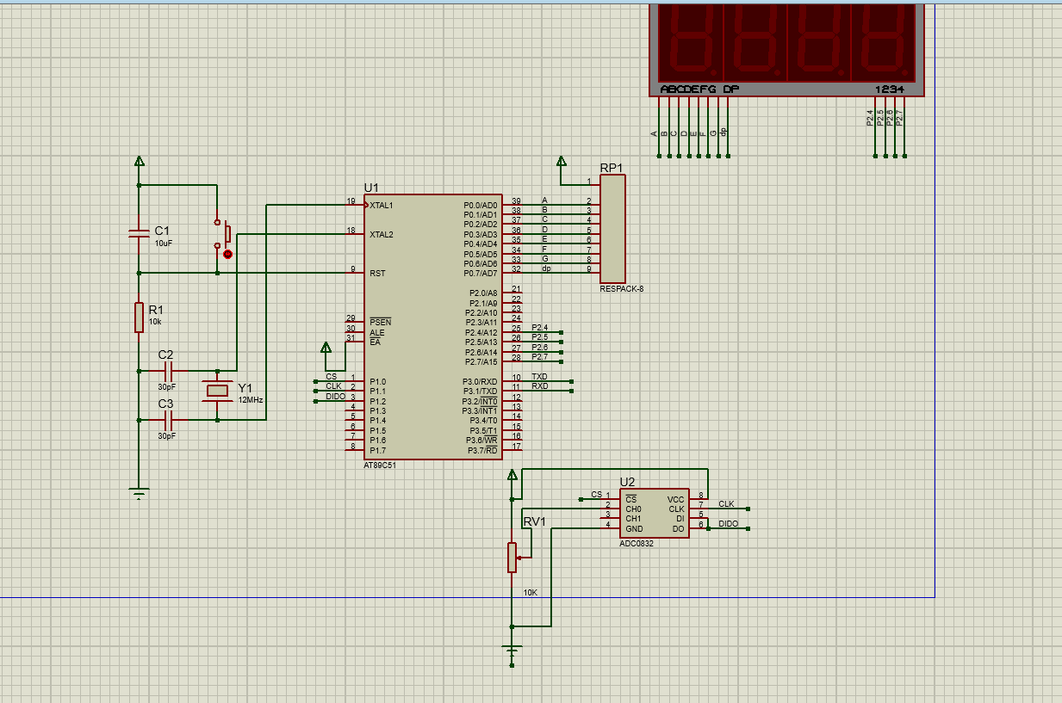Select capacitor C3 symbol
Viewport: 1062px width, 703px height.
169,420
